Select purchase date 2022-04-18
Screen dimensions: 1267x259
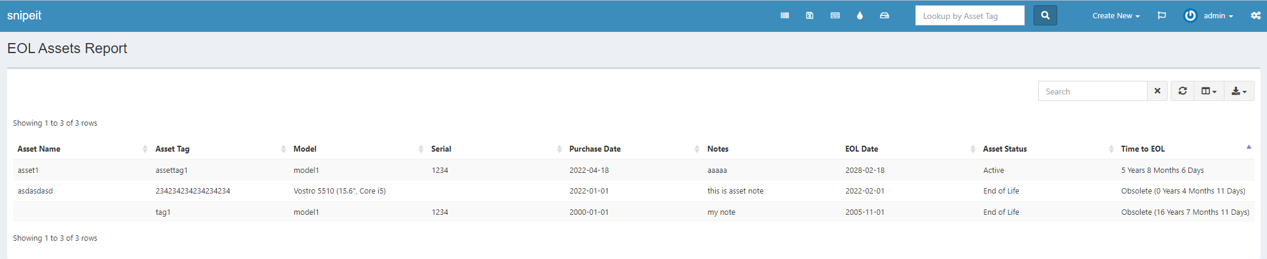coord(589,170)
